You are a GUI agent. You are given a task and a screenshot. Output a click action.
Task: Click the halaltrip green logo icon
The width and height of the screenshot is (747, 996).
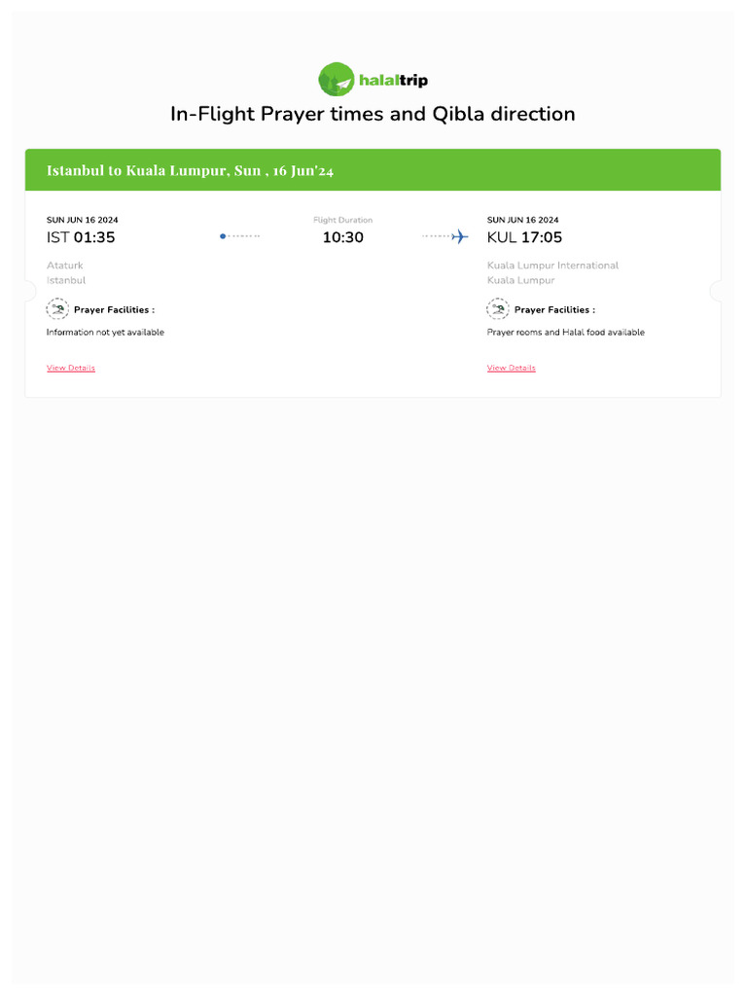(x=336, y=80)
